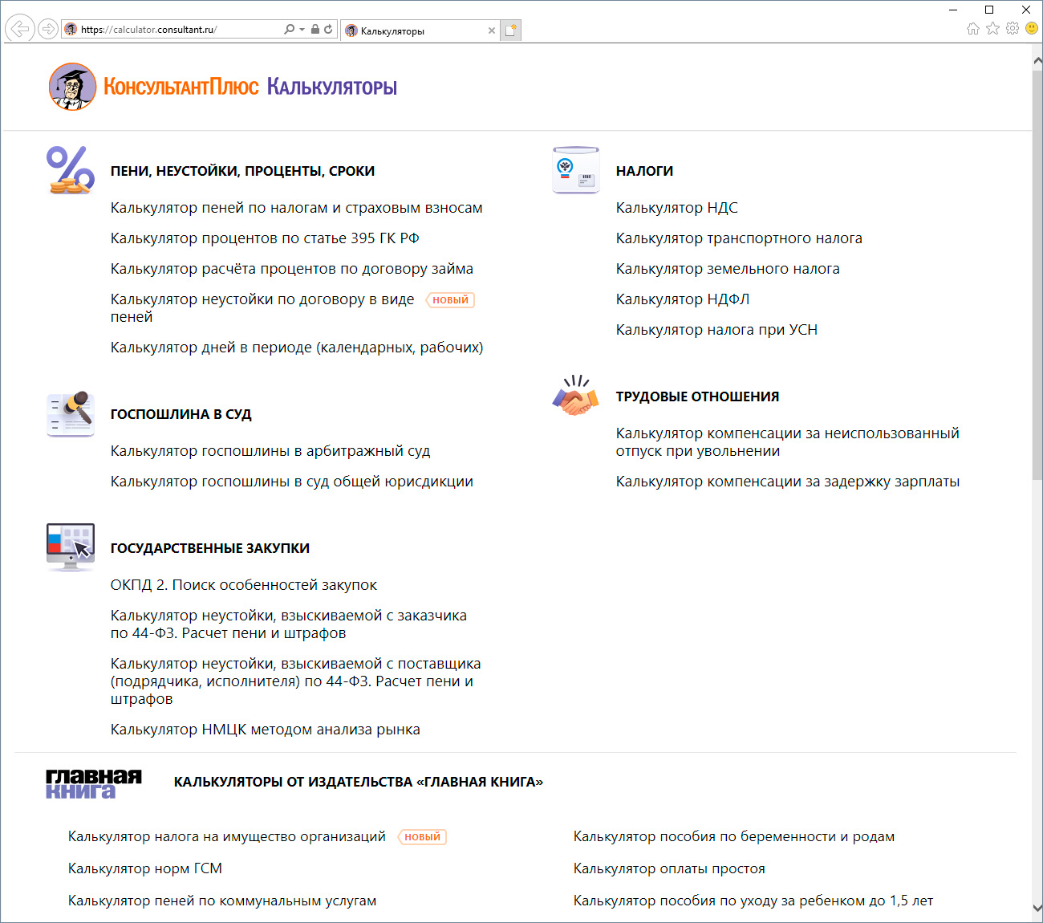Screen dimensions: 1043x923
Task: Click the page refresh icon
Action: (x=328, y=30)
